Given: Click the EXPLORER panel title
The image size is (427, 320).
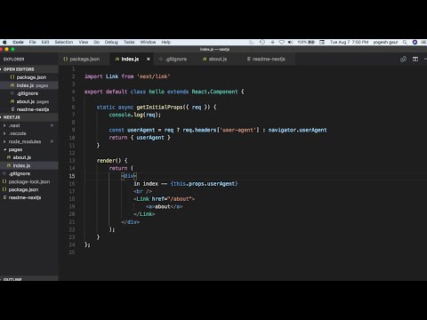Looking at the screenshot, I should (14, 60).
